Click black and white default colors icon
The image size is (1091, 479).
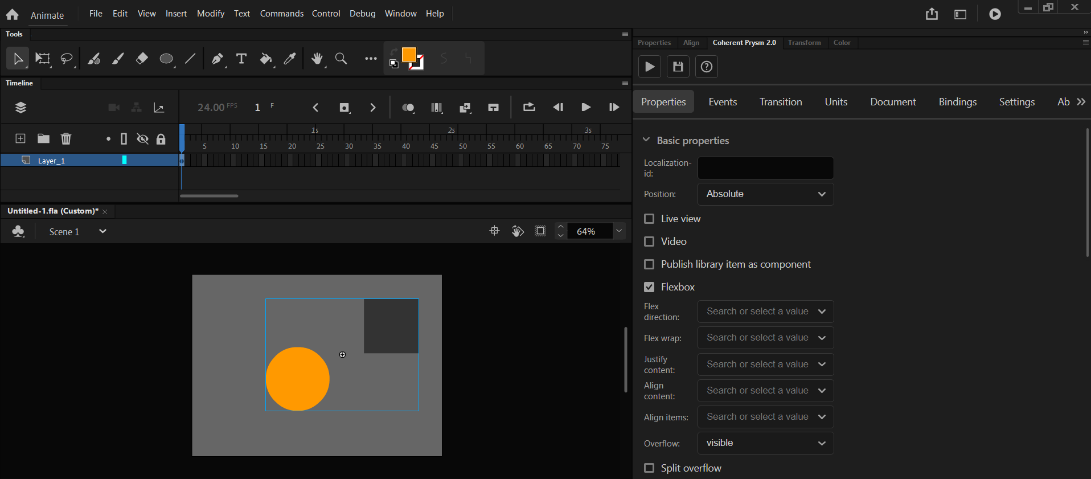[393, 64]
